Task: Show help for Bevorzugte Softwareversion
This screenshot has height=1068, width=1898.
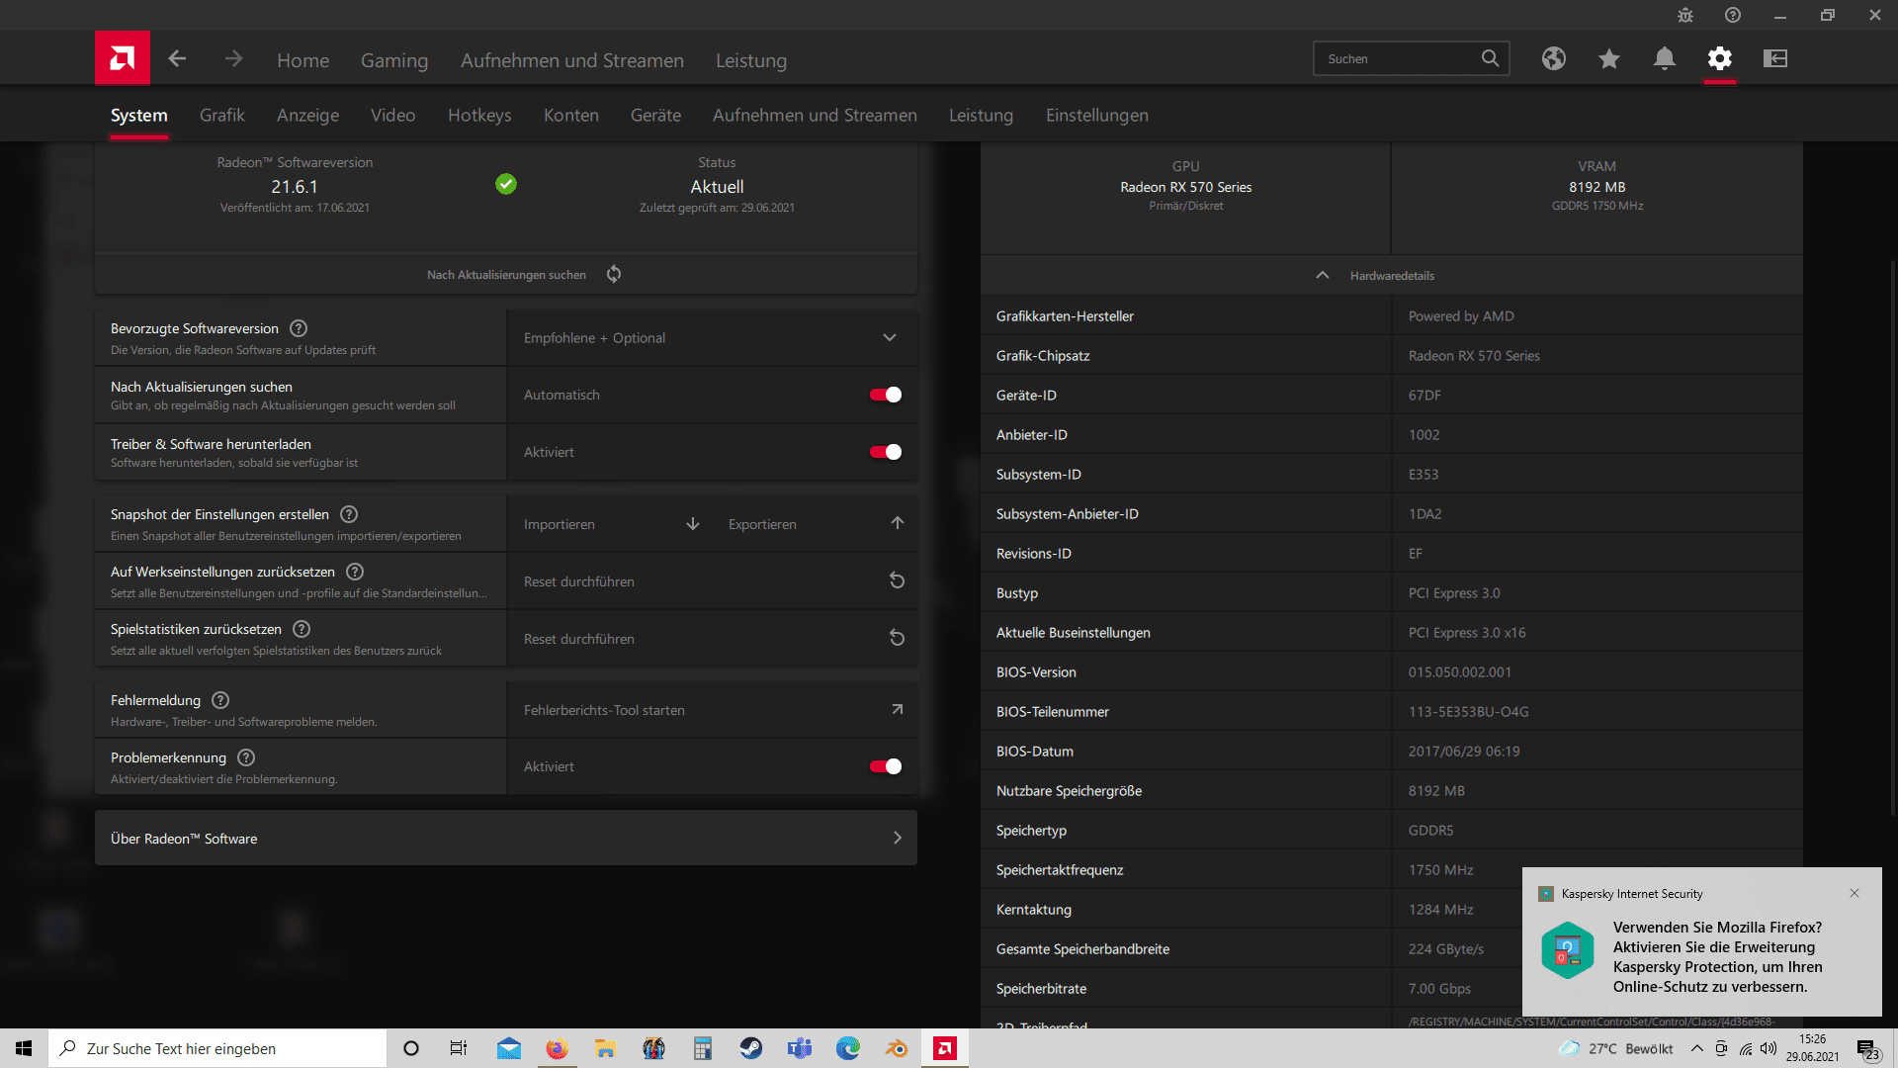Action: [x=299, y=328]
